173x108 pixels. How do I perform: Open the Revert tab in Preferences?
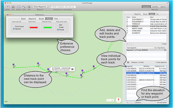(x=24, y=19)
